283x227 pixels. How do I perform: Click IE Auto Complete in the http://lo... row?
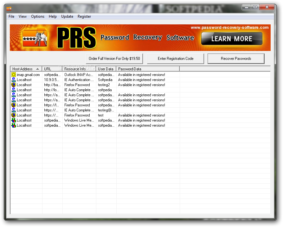pos(79,90)
